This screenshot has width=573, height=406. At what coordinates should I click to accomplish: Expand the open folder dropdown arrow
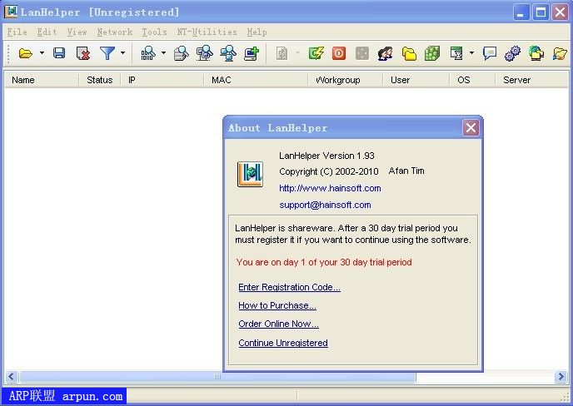point(42,53)
